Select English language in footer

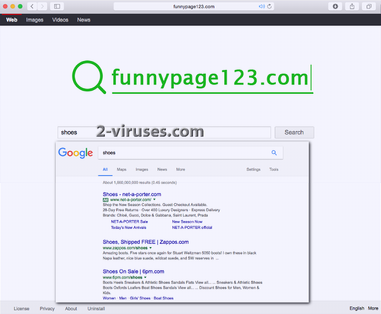[x=357, y=308]
